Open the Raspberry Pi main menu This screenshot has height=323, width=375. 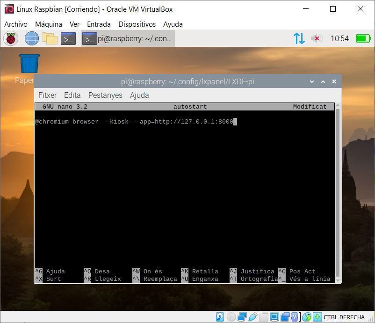pos(11,38)
